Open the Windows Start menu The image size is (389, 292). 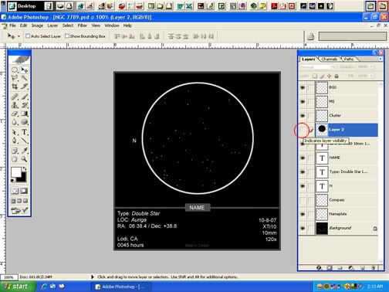17,287
